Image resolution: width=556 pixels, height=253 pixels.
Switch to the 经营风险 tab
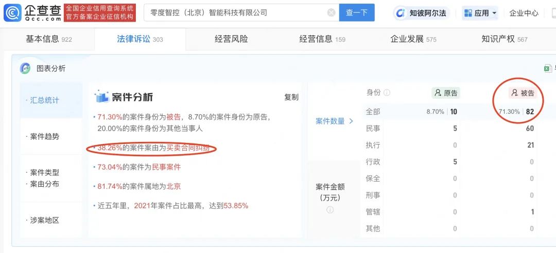pyautogui.click(x=231, y=39)
